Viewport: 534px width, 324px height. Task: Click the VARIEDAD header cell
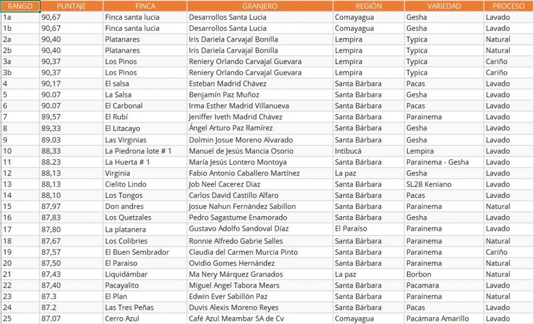tap(444, 6)
